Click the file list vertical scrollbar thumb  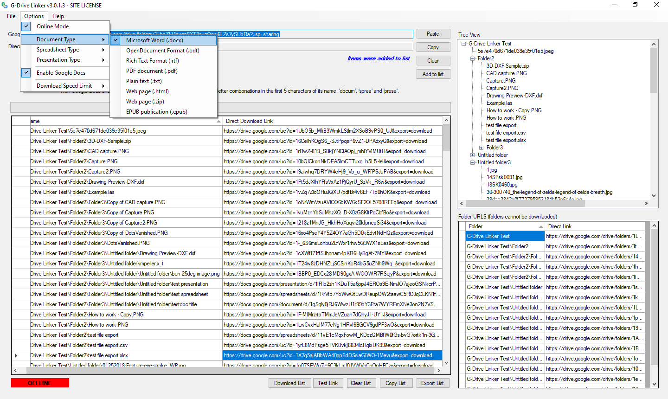point(446,138)
